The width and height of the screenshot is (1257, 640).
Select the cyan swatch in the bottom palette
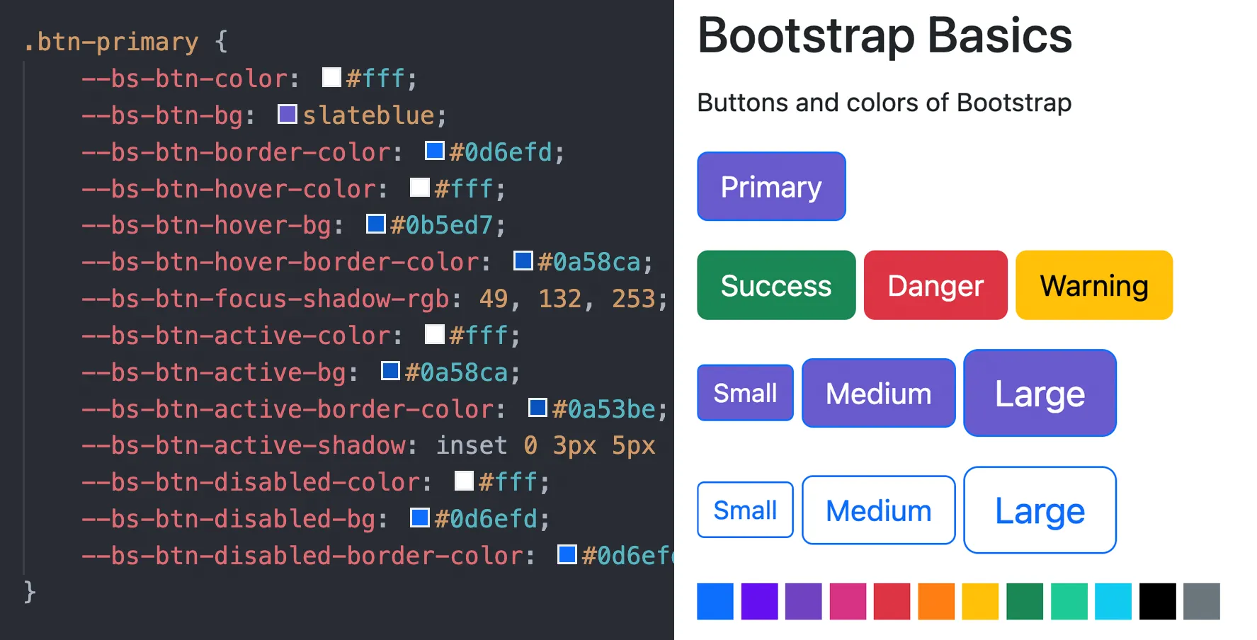[1113, 602]
